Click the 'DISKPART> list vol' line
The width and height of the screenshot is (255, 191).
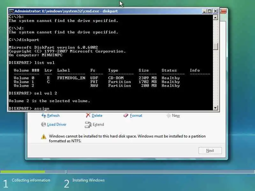(x=32, y=63)
